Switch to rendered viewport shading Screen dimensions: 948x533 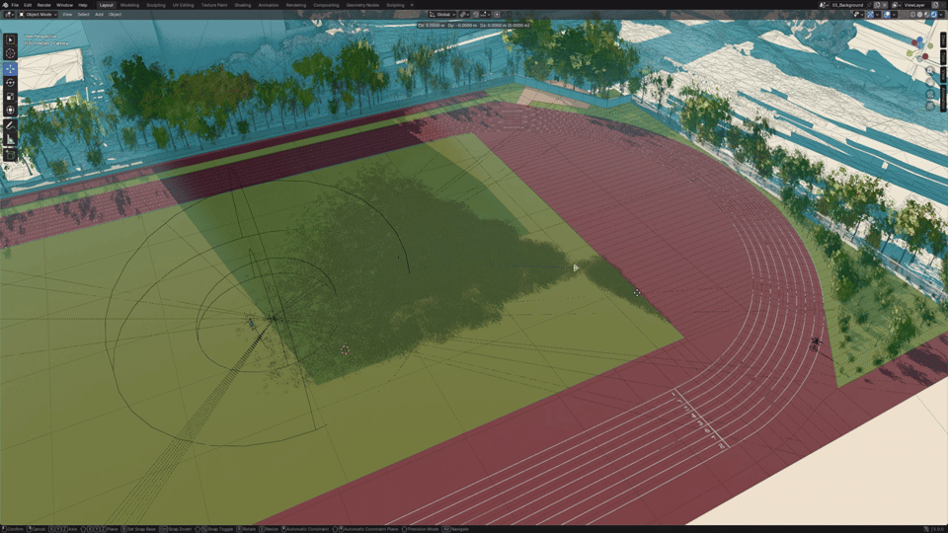click(x=934, y=15)
